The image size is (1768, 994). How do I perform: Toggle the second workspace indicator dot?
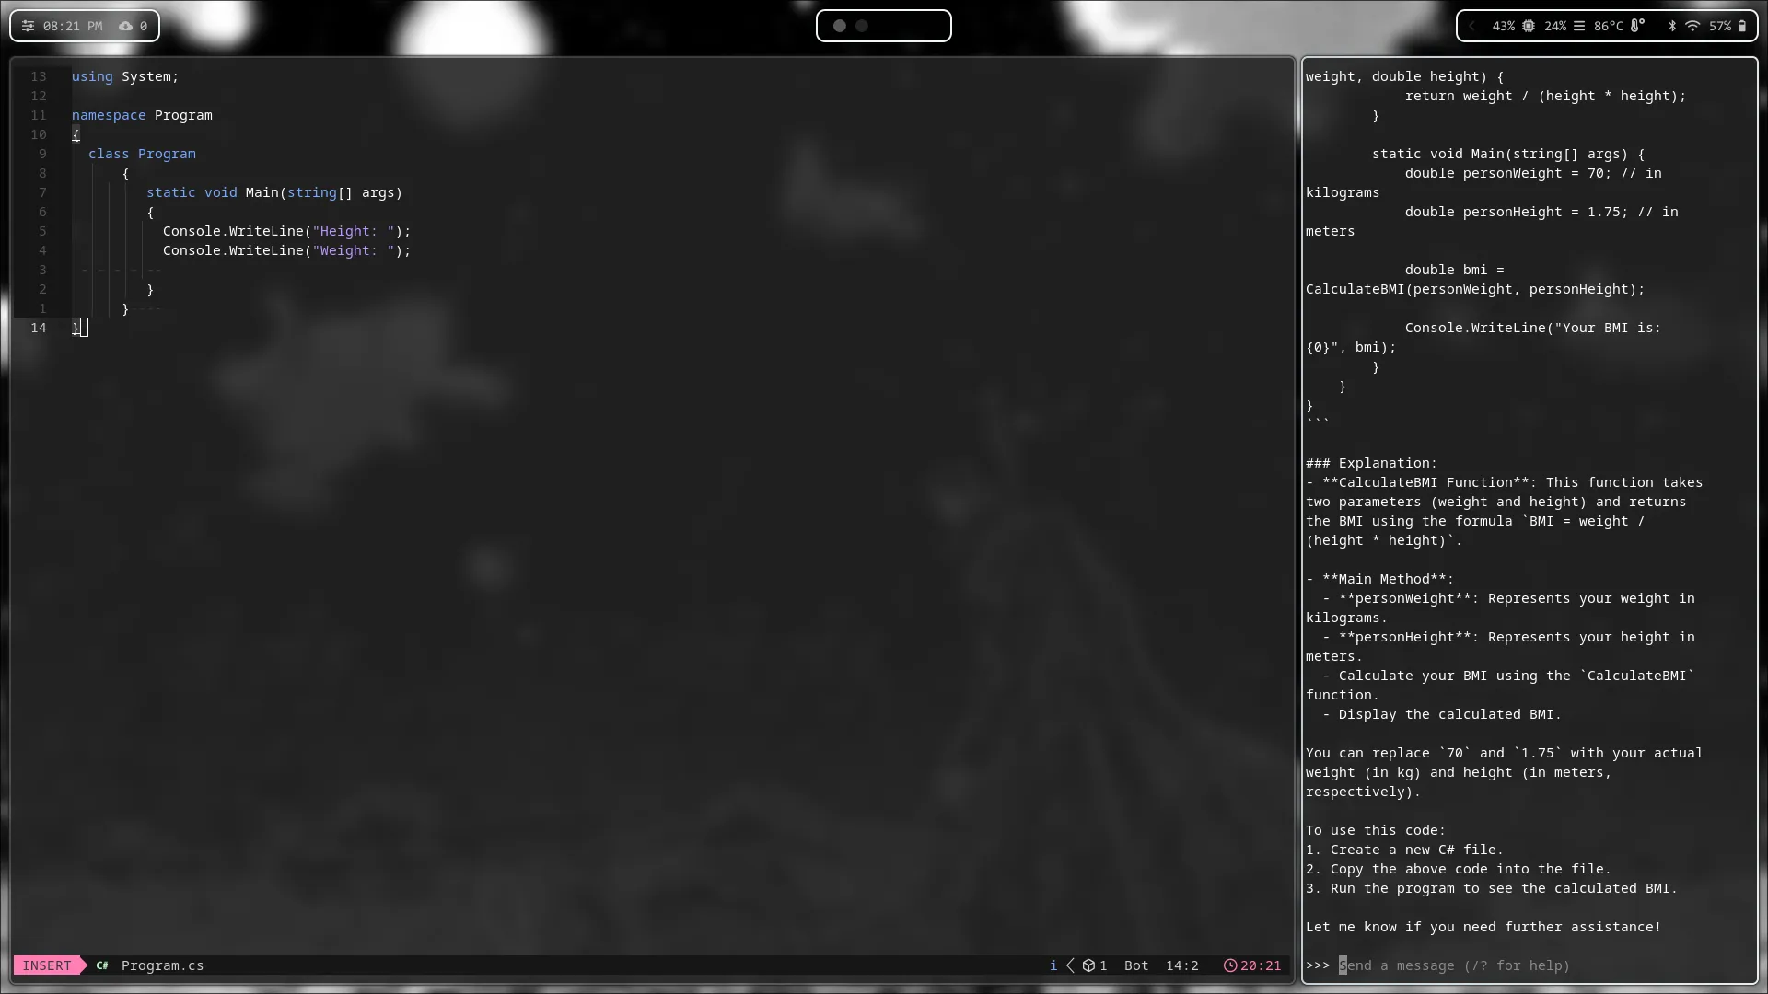tap(862, 26)
